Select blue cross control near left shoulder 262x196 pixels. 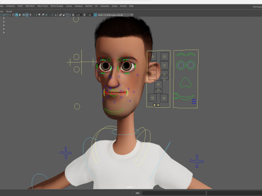[x=65, y=153]
